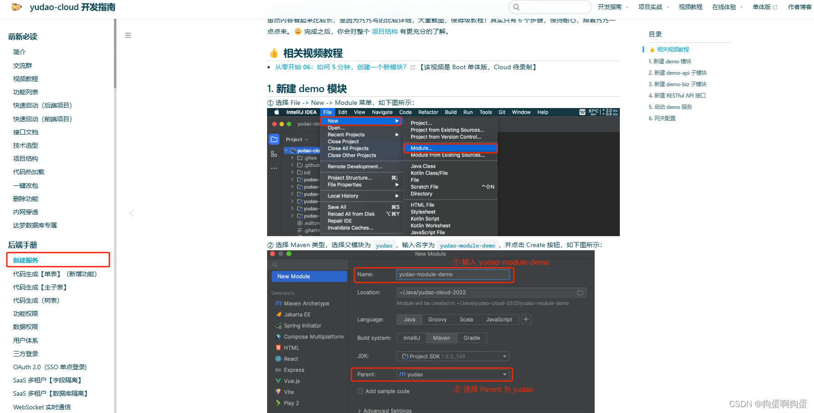The width and height of the screenshot is (814, 413).
Task: Select Maven build system
Action: click(442, 338)
